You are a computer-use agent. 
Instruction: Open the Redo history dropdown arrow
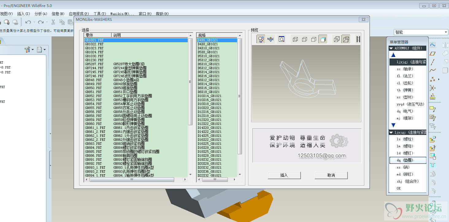click(47, 22)
